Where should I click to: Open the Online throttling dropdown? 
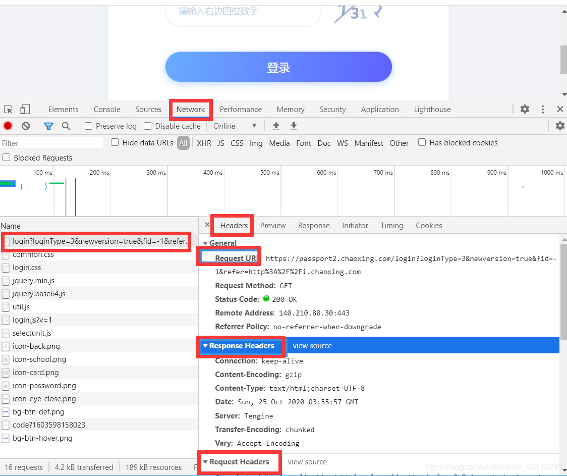[x=235, y=126]
